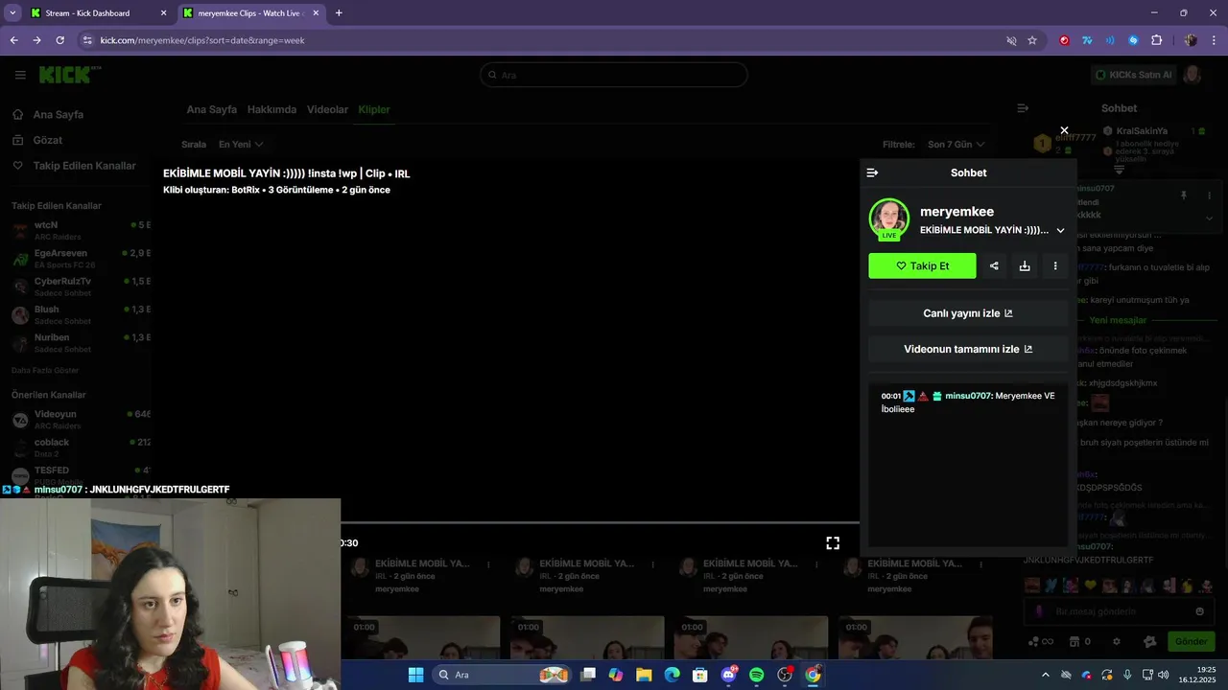Viewport: 1228px width, 690px height.
Task: Switch to the channel Ana Sayfa tab
Action: (211, 109)
